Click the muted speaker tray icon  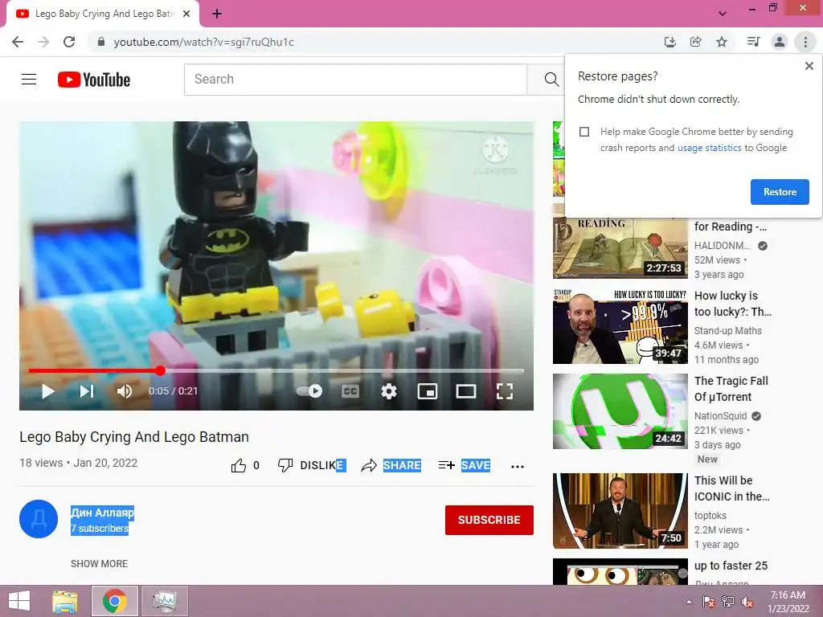pos(747,602)
